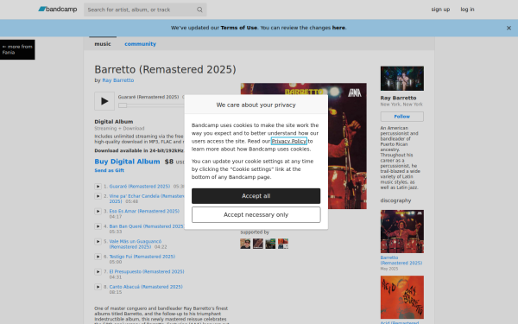Screen dimensions: 518x324
Task: Open Ray Barretto artist link under title
Action: point(118,80)
